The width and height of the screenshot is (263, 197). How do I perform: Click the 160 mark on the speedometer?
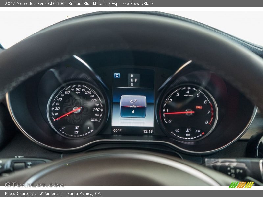tap(94, 120)
